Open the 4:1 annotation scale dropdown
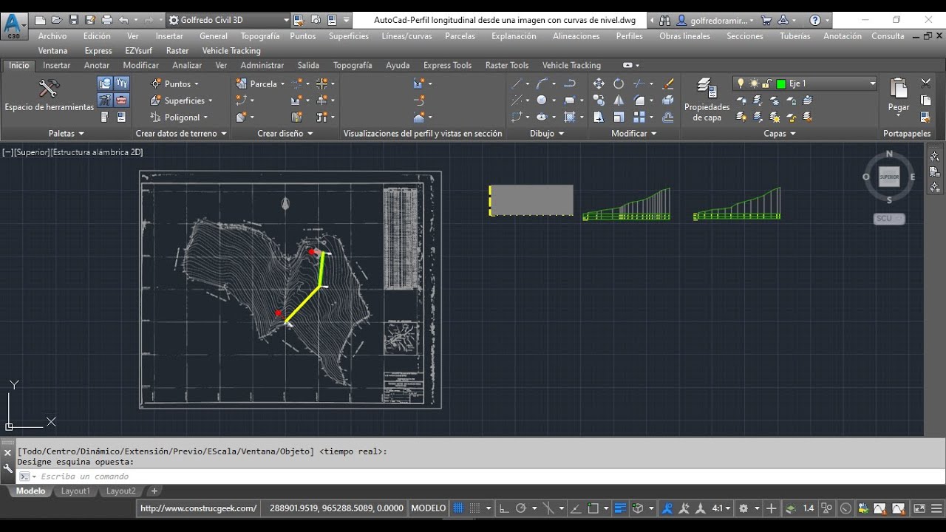The image size is (946, 532). [x=721, y=508]
